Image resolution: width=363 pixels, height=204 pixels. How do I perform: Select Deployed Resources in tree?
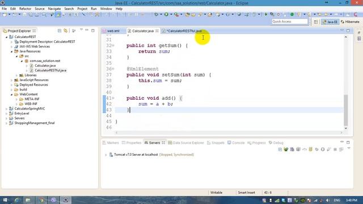[x=33, y=85]
